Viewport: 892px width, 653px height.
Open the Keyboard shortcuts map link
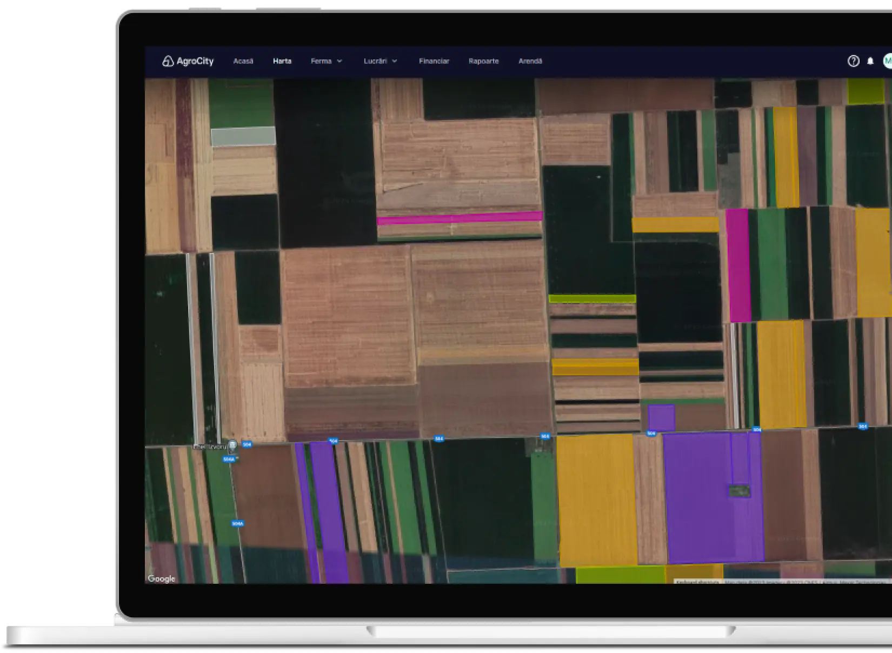point(697,582)
